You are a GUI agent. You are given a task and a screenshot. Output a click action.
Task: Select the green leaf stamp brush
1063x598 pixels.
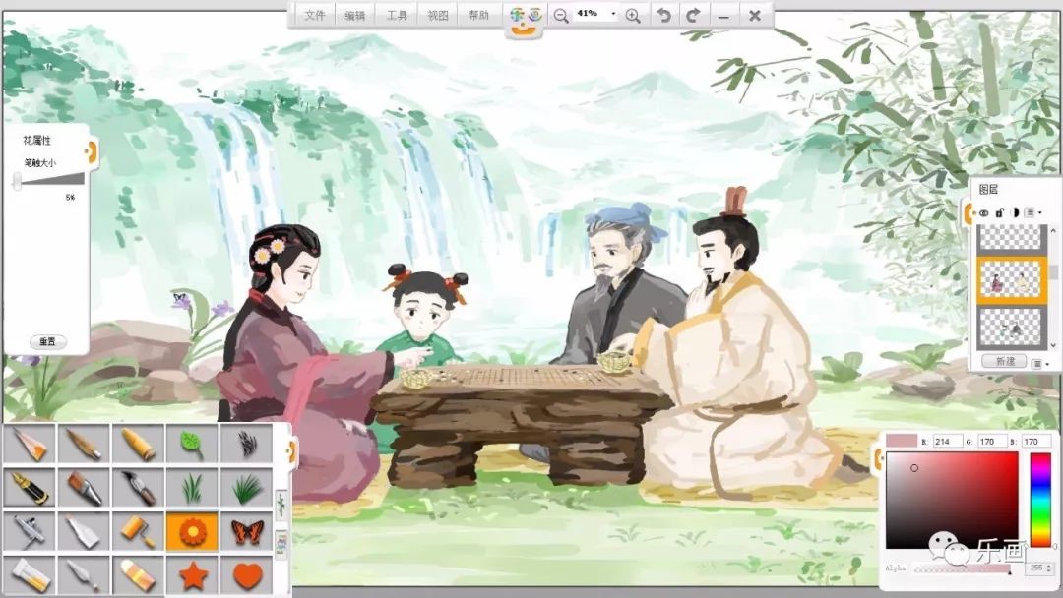pyautogui.click(x=192, y=445)
